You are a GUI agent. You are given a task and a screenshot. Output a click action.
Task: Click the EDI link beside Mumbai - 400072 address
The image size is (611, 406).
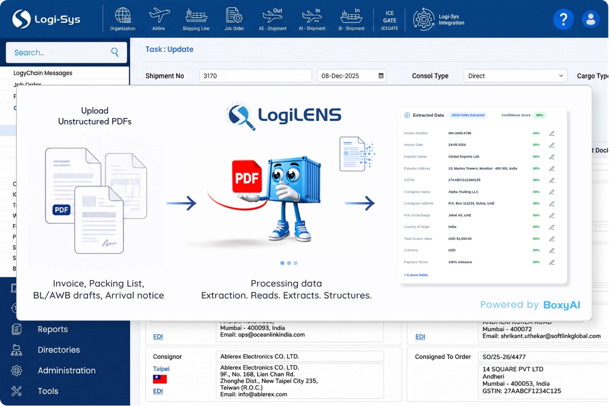(x=420, y=337)
